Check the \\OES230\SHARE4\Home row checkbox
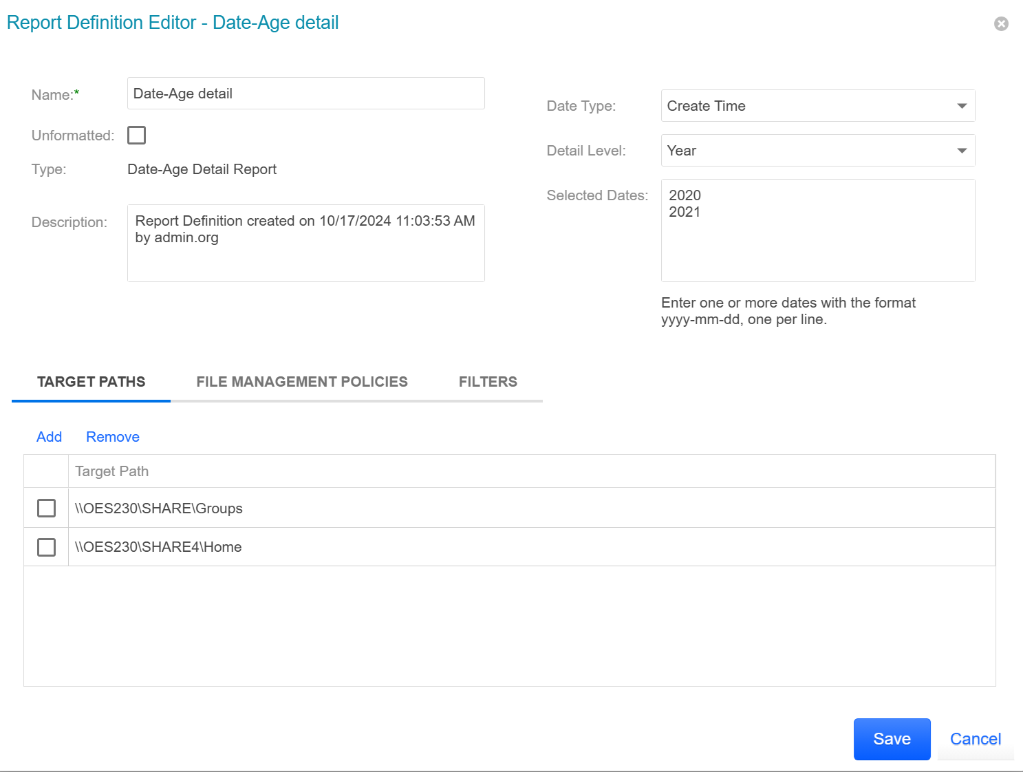This screenshot has width=1023, height=772. (x=46, y=547)
